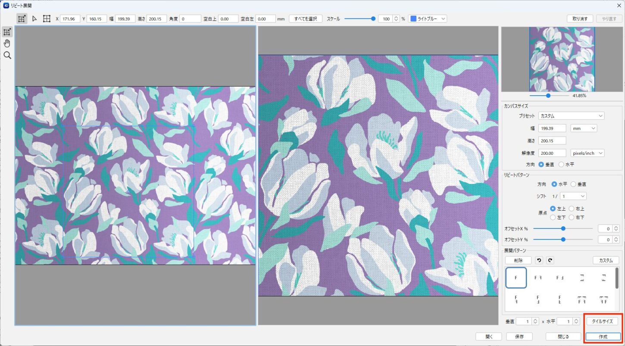Click the すべてを選択 button

click(306, 19)
